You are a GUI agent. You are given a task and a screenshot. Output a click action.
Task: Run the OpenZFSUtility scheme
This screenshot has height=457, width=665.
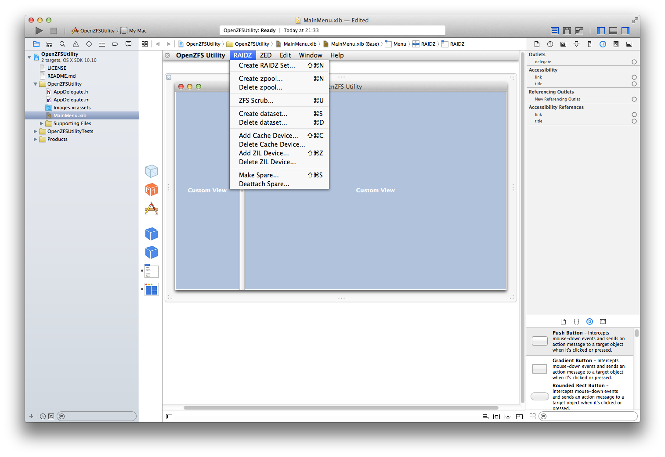pos(39,31)
